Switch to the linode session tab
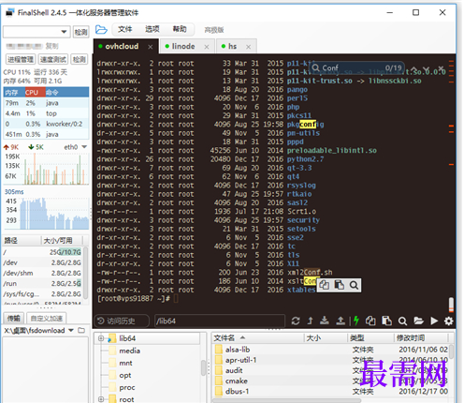Image resolution: width=464 pixels, height=403 pixels. (183, 46)
